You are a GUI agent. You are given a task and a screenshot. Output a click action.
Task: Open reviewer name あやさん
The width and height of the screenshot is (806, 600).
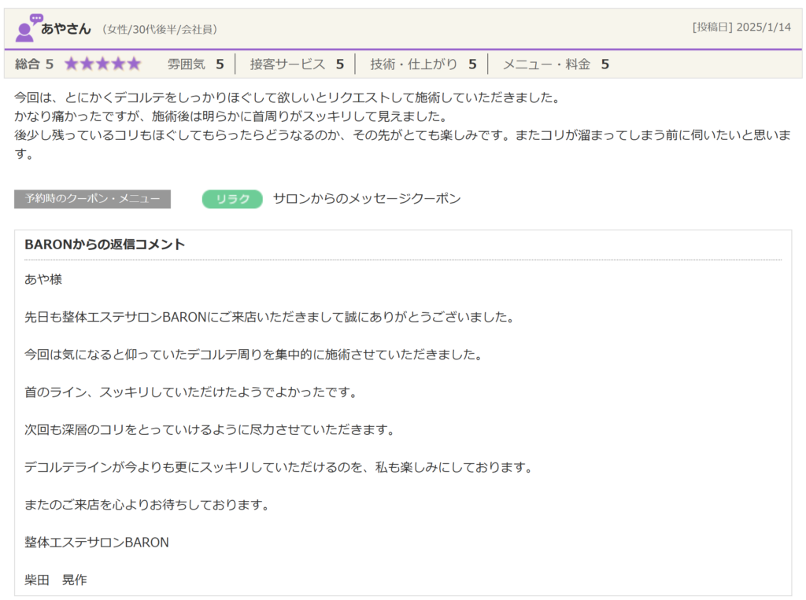coord(66,28)
